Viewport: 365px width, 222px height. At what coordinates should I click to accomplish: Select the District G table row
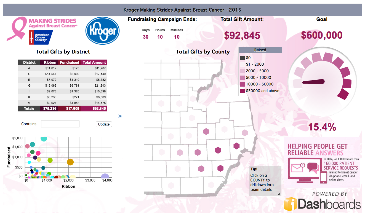[62, 85]
